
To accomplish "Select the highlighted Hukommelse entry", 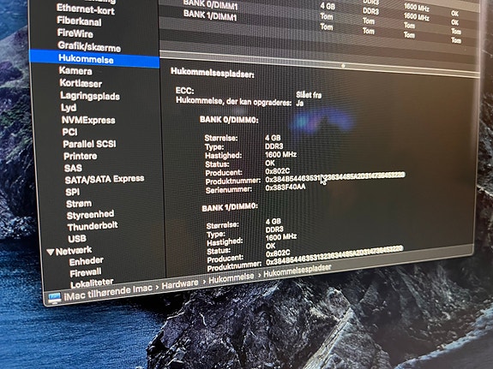I will [94, 59].
